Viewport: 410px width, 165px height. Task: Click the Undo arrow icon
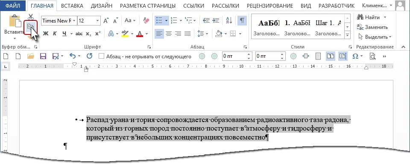point(73,56)
